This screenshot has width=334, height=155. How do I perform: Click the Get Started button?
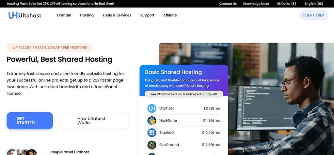tap(30, 121)
